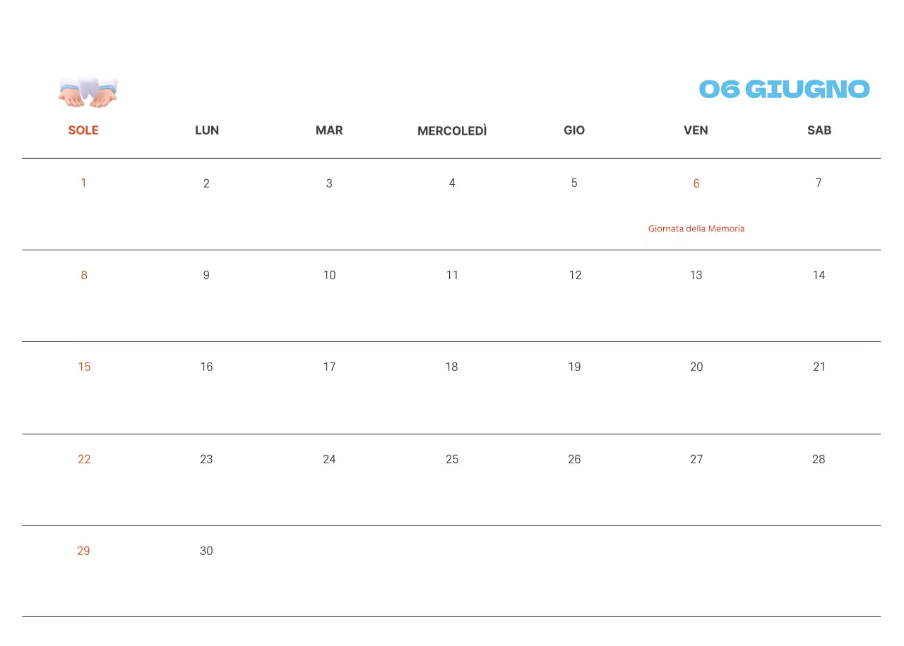Open the Giornata della Memoria event
The image size is (904, 646).
pyautogui.click(x=696, y=228)
